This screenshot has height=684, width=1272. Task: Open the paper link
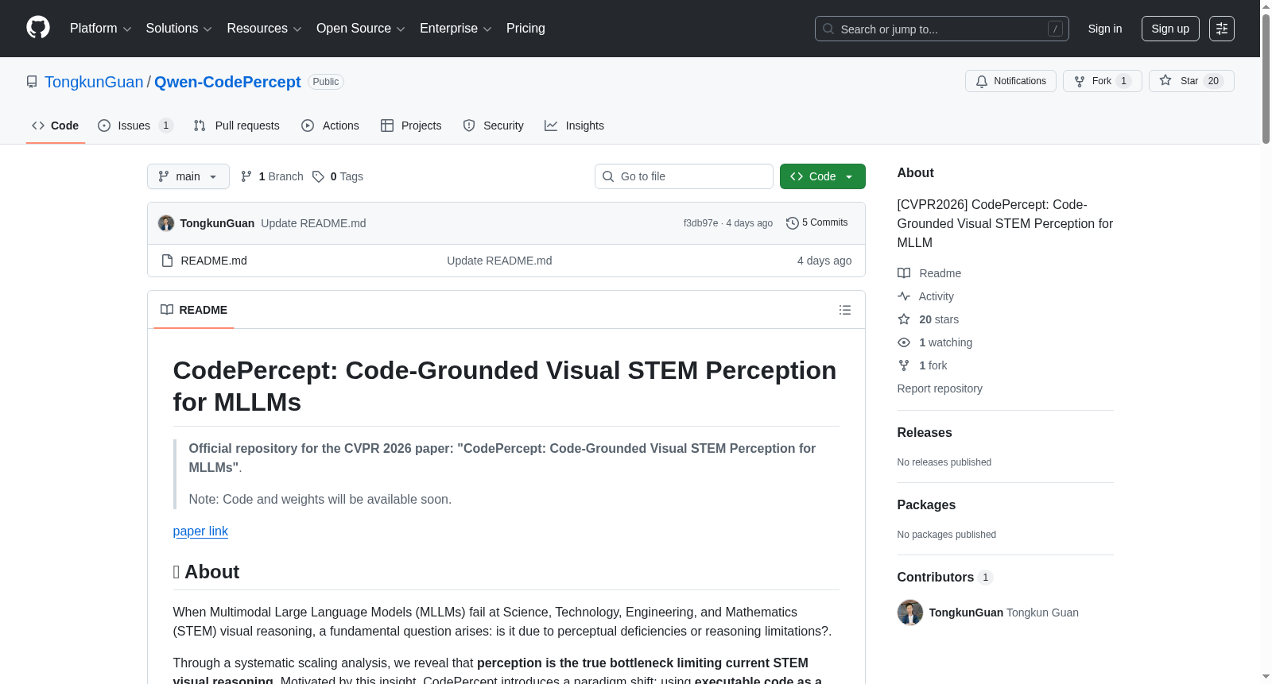[200, 531]
